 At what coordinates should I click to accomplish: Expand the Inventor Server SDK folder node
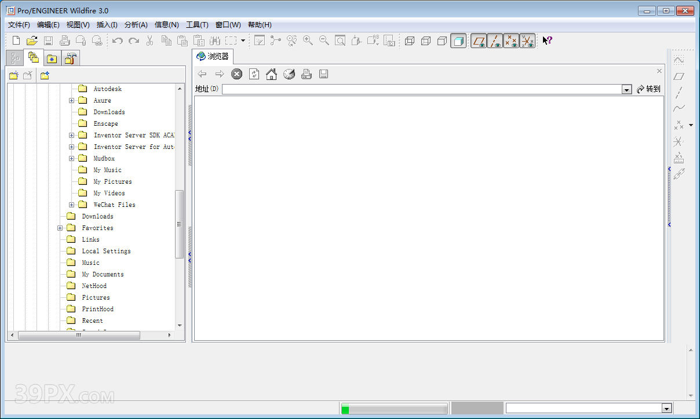(71, 135)
